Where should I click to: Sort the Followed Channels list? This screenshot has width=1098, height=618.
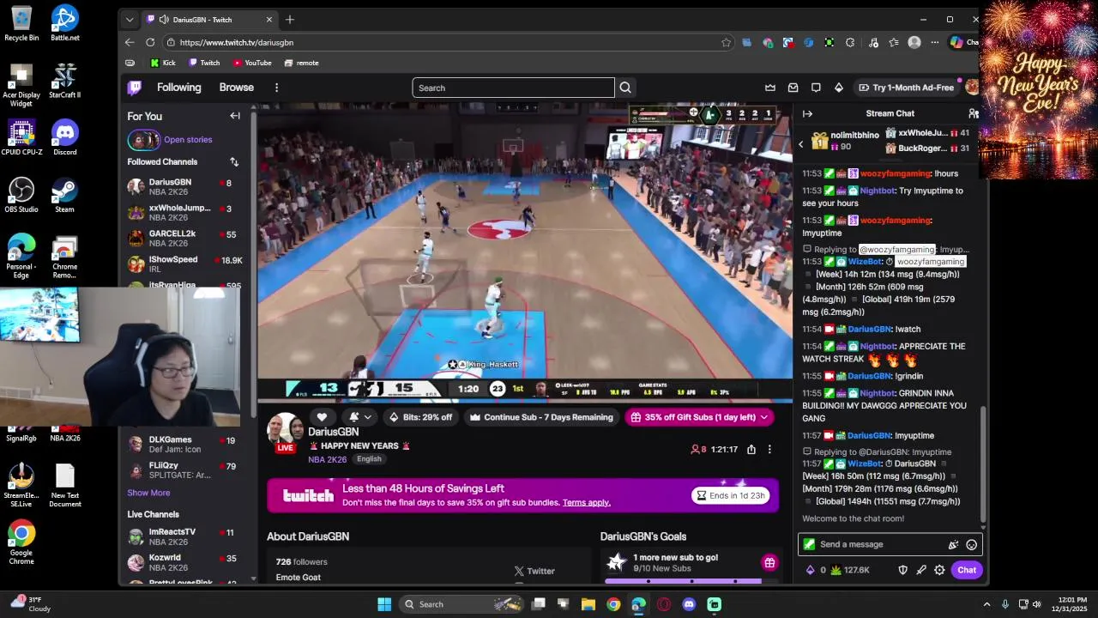point(234,161)
